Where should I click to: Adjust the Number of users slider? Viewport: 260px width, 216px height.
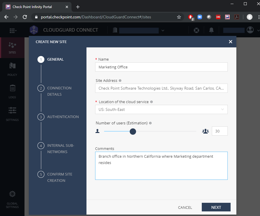133,131
